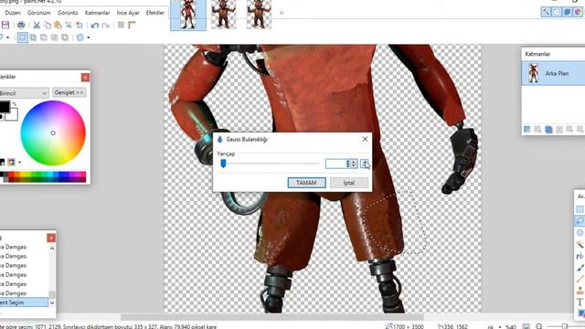Toggle pixel grid display

coord(121,25)
